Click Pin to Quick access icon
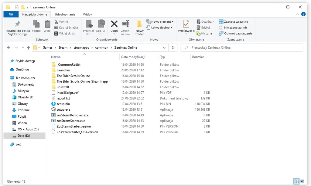Screen dimensions: 311x186 coord(18,24)
